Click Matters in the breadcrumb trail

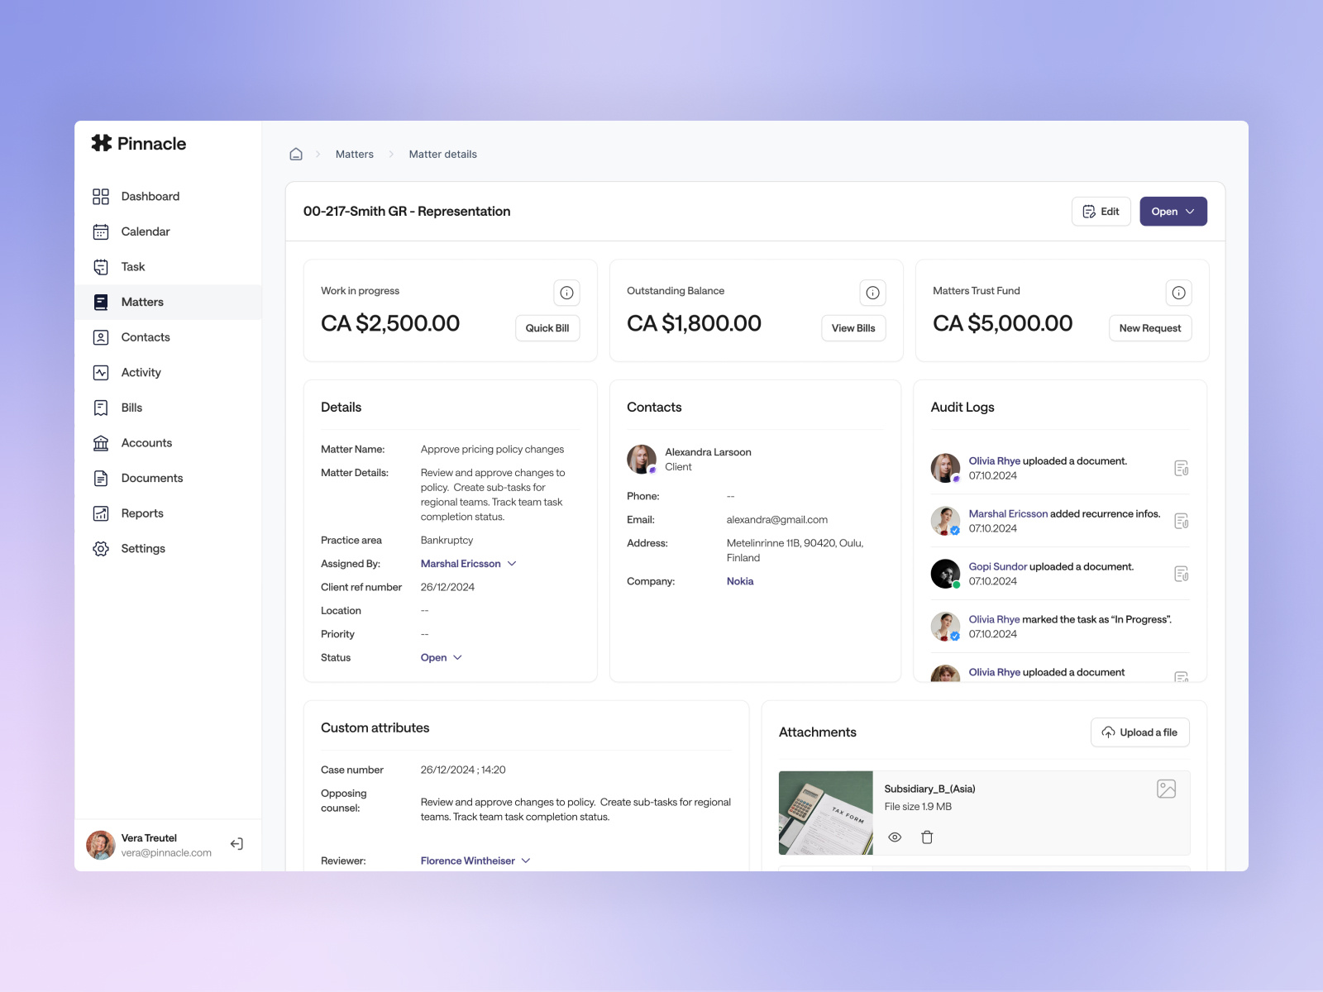tap(354, 154)
